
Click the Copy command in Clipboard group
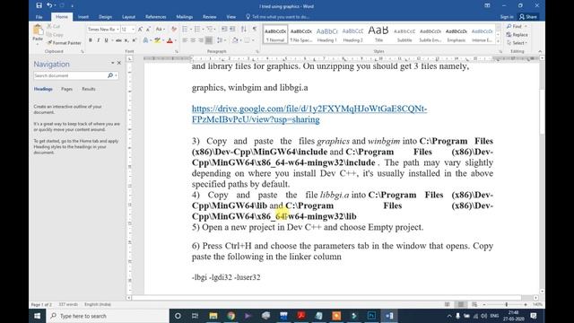tap(55, 34)
